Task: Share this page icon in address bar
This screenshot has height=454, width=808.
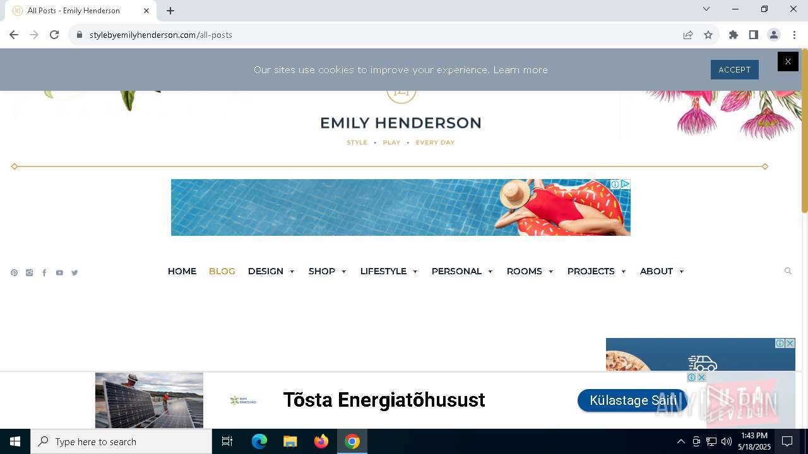Action: [688, 35]
